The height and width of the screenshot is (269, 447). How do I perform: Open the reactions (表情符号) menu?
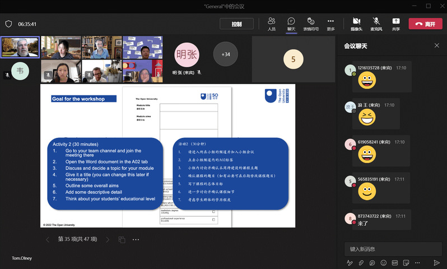(311, 23)
